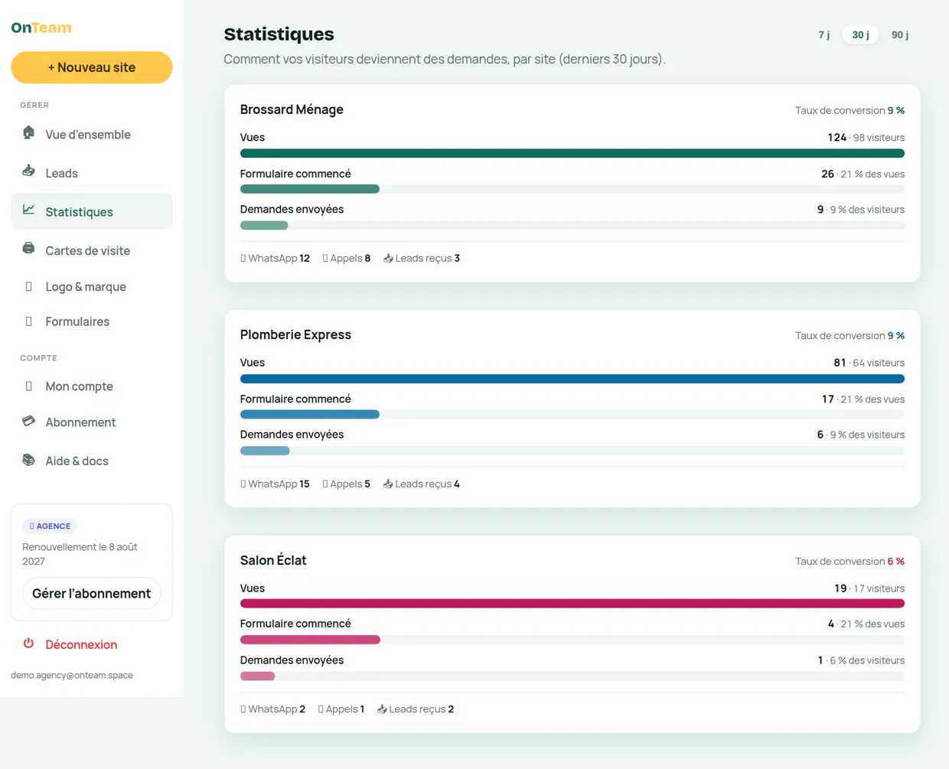Click the 81 · 64 visiteurs value
949x769 pixels.
point(869,363)
